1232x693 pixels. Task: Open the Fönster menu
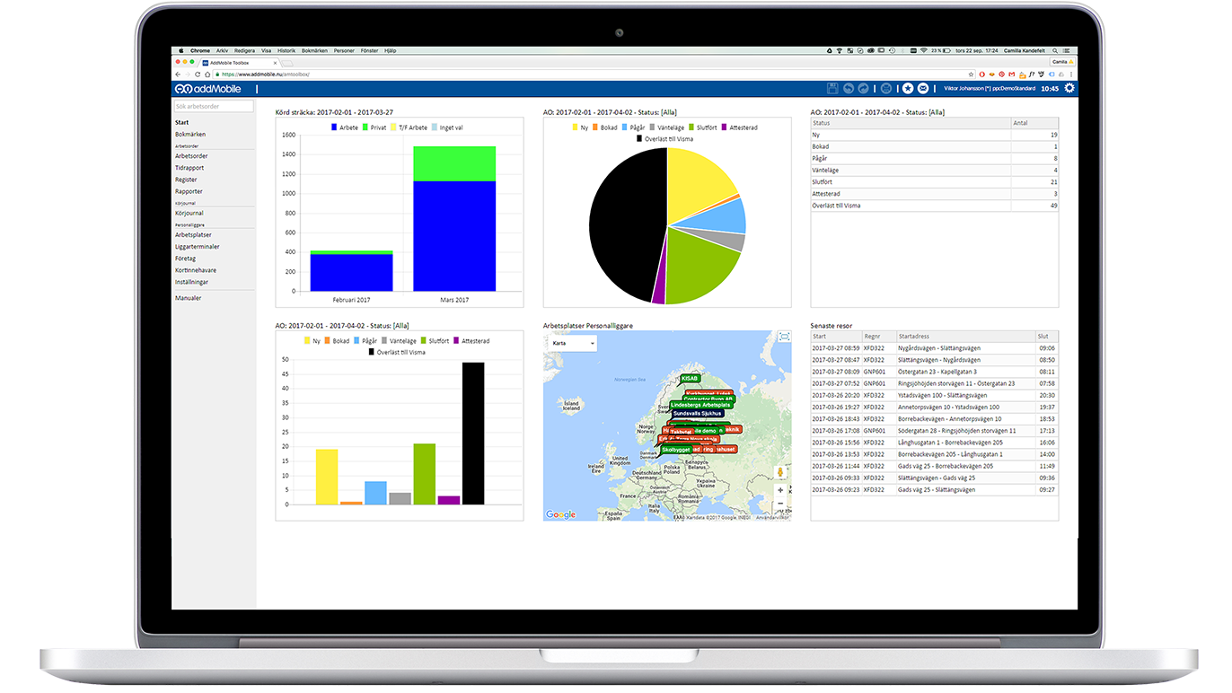(369, 51)
